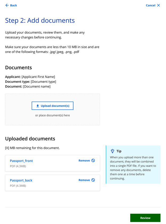
Task: Click the Tip panel description text
Action: (x=133, y=168)
